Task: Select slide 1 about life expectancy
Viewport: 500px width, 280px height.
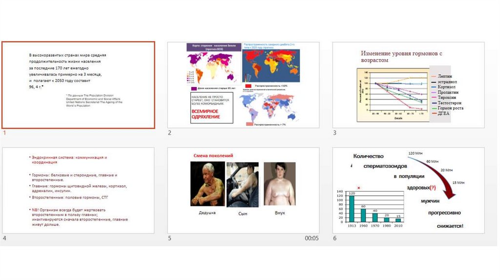Action: (78, 85)
